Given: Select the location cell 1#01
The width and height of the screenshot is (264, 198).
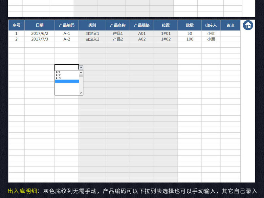Looking at the screenshot, I should pyautogui.click(x=166, y=34).
